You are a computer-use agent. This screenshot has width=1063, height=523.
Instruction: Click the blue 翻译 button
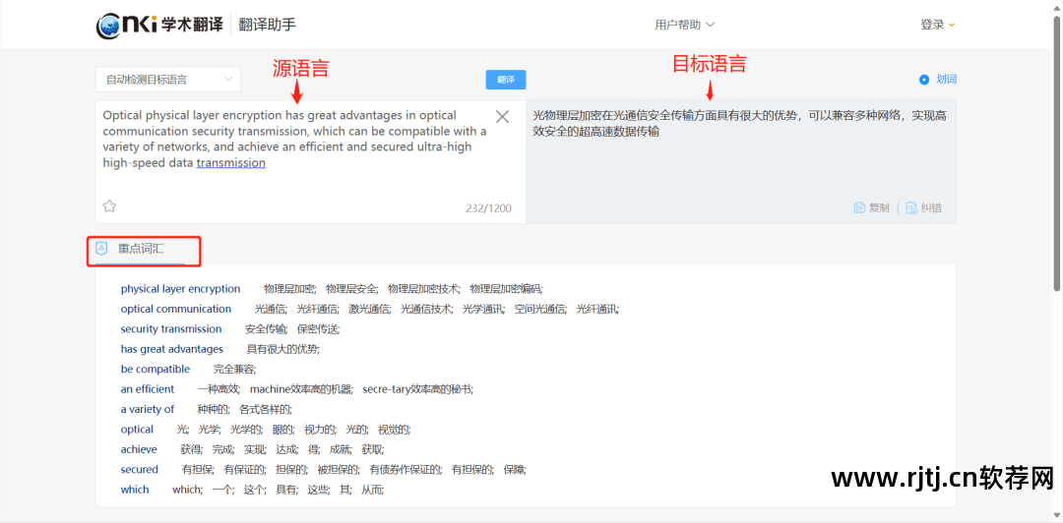[x=506, y=80]
